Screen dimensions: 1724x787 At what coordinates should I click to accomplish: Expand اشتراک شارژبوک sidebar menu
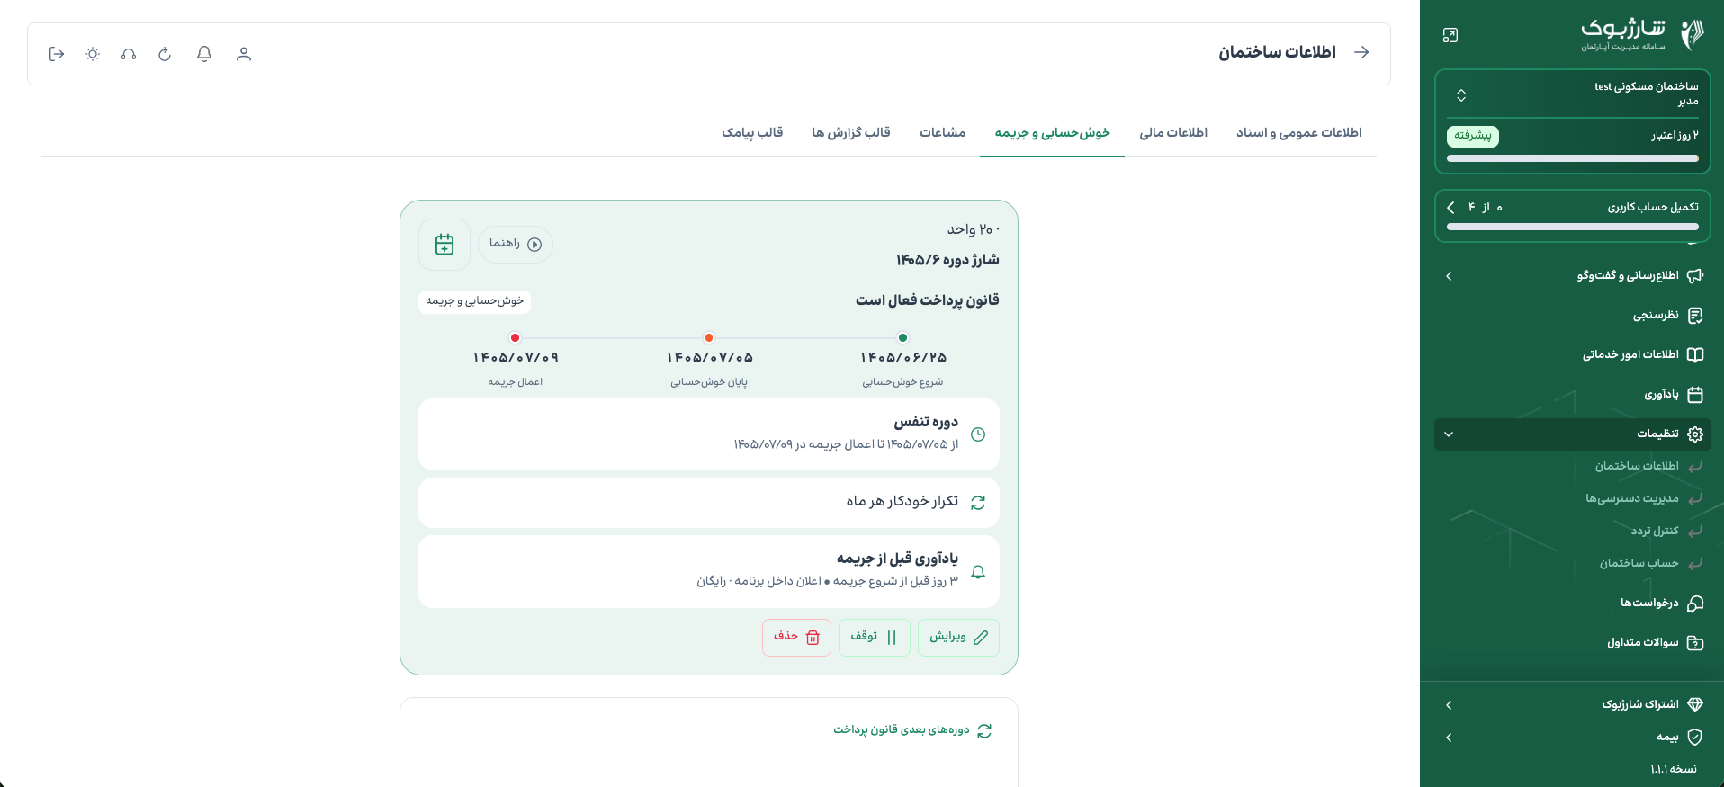pyautogui.click(x=1572, y=704)
